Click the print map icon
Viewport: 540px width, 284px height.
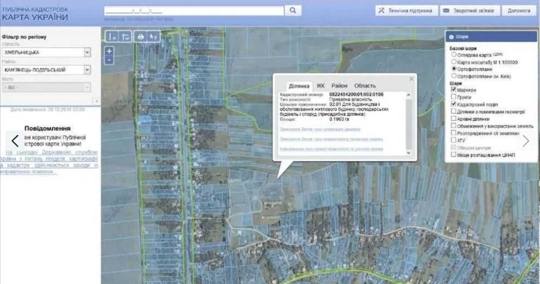point(140,37)
